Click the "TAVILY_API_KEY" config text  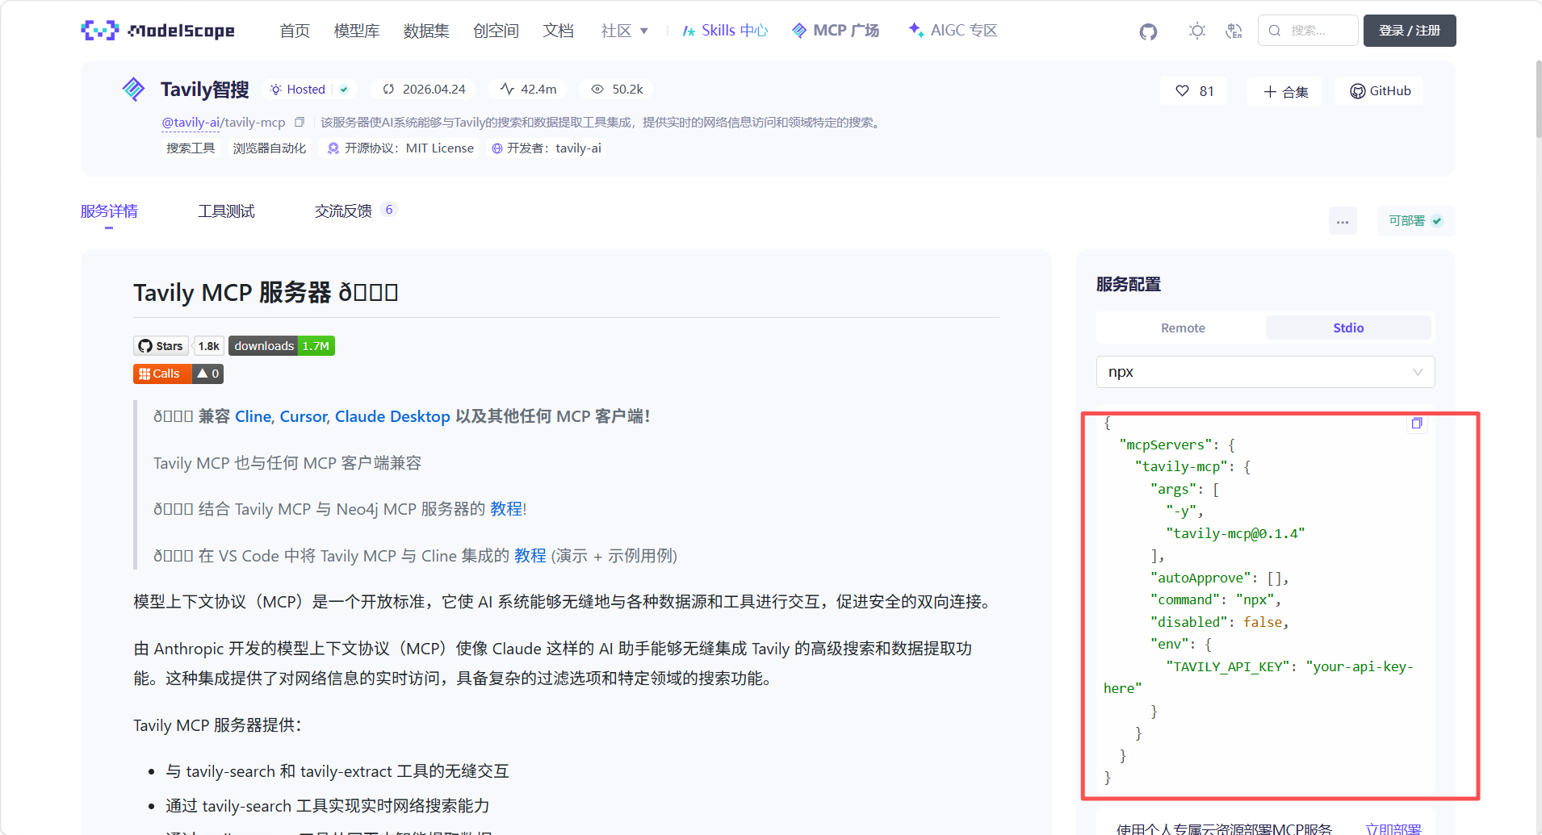[1228, 666]
